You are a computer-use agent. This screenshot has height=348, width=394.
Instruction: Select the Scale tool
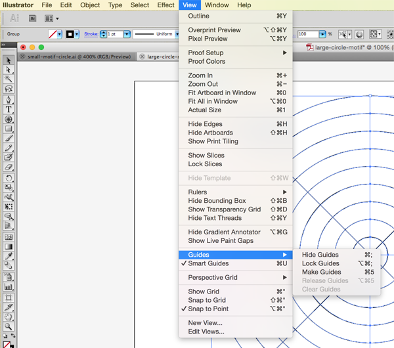[x=9, y=187]
